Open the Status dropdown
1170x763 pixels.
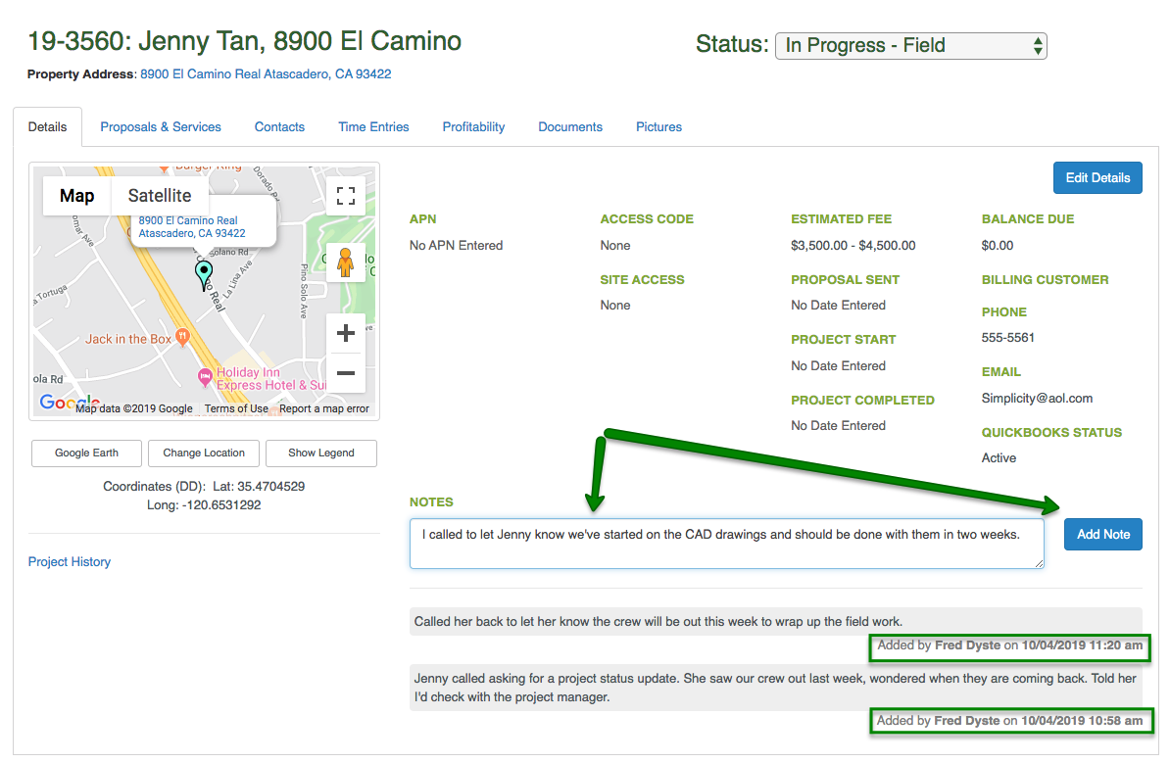pyautogui.click(x=910, y=45)
